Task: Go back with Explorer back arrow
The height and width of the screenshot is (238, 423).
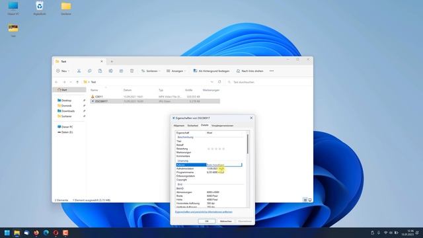Action: click(x=56, y=82)
